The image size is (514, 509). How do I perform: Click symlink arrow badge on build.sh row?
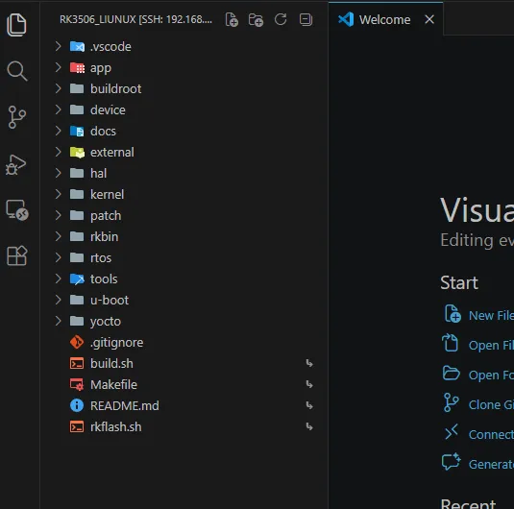point(309,363)
